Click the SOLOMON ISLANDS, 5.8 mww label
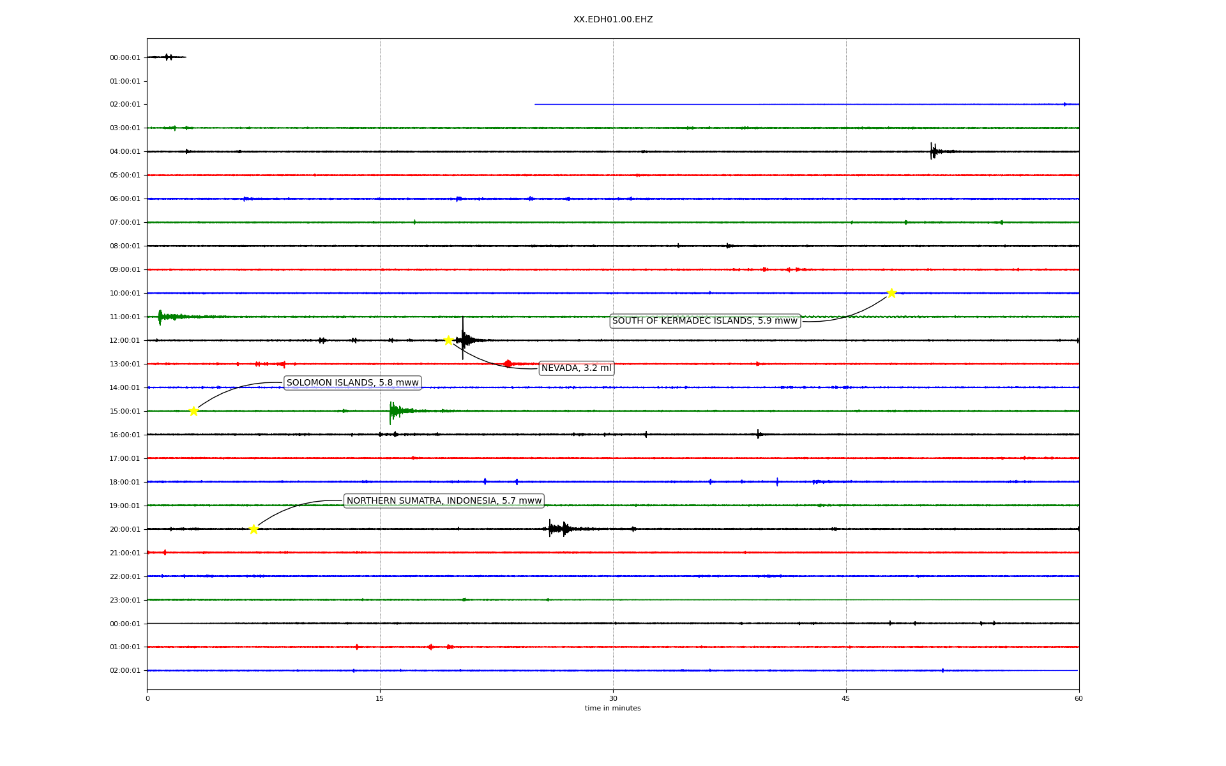1226x766 pixels. point(352,383)
